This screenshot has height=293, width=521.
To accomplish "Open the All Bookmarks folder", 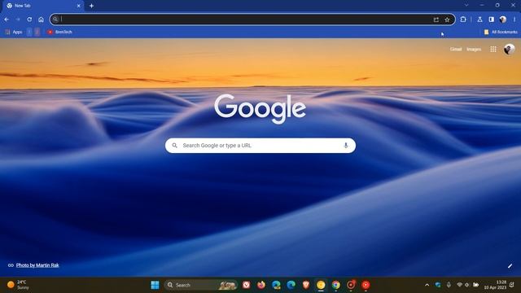I will pyautogui.click(x=501, y=32).
